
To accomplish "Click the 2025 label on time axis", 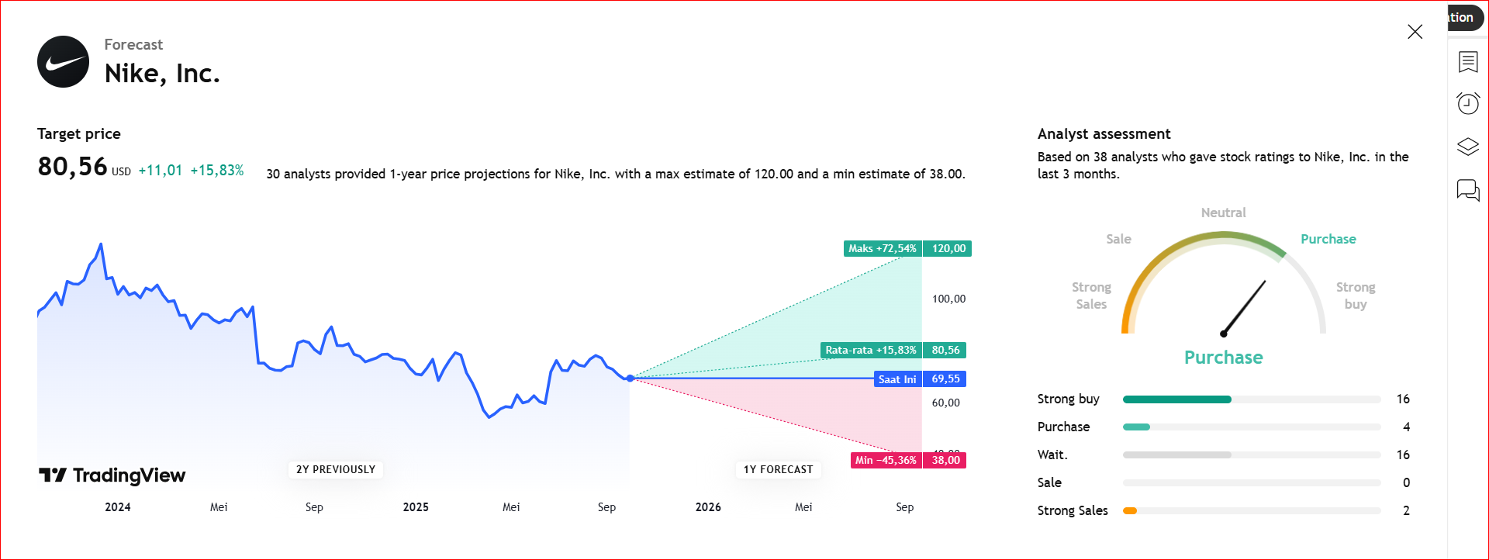I will [416, 507].
